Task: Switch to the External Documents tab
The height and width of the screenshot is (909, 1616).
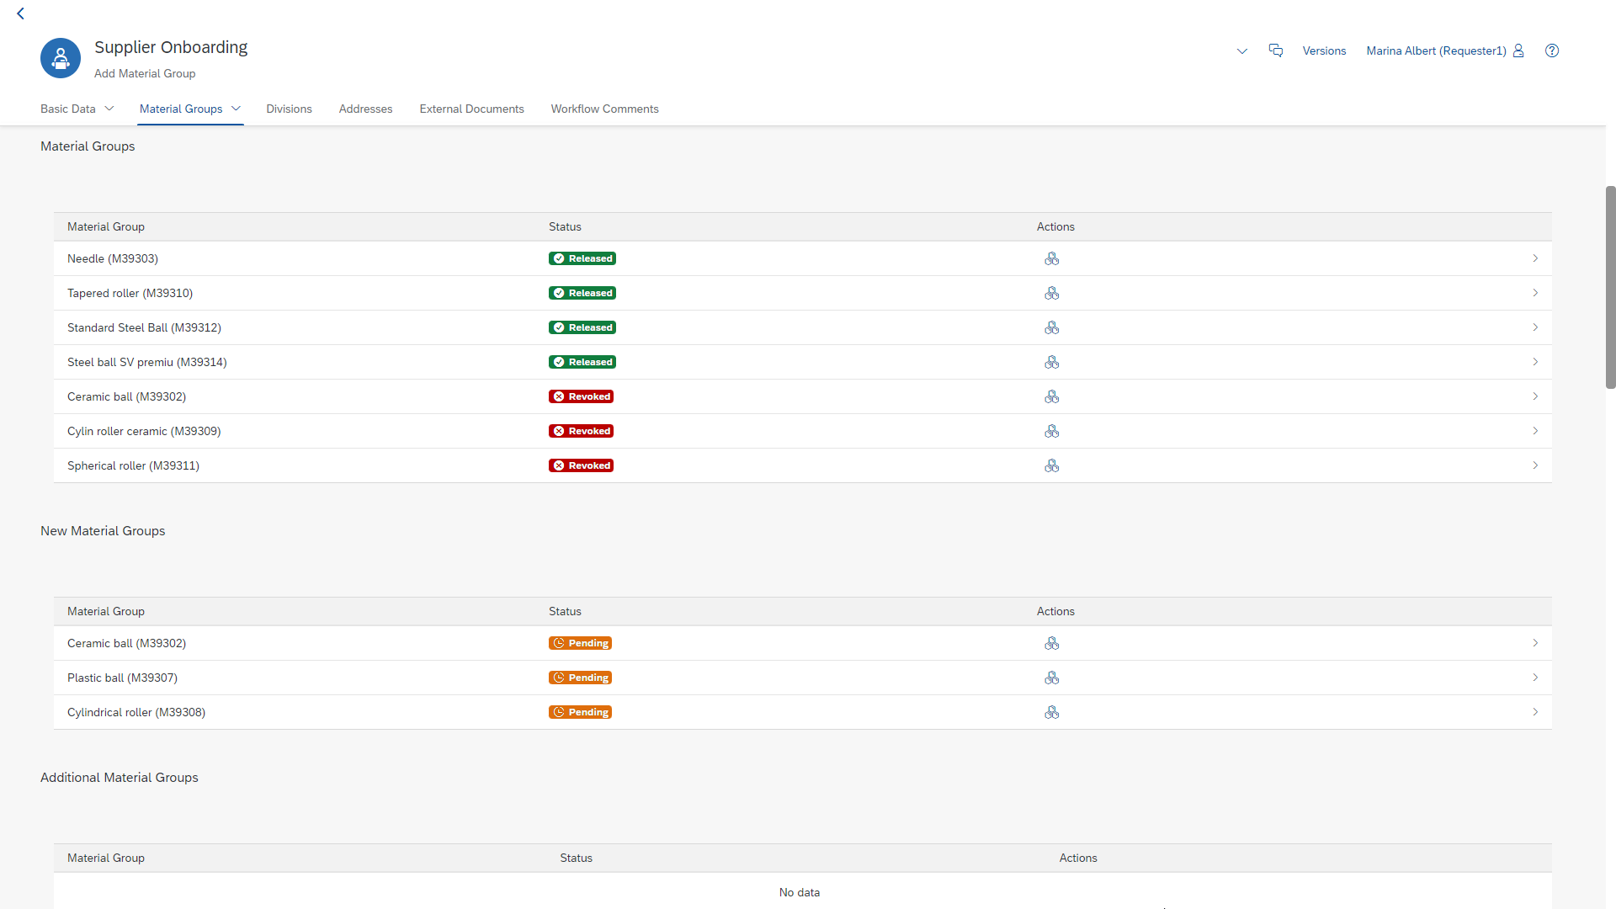Action: [471, 109]
